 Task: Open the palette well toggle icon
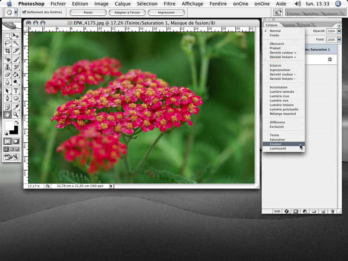(x=278, y=12)
